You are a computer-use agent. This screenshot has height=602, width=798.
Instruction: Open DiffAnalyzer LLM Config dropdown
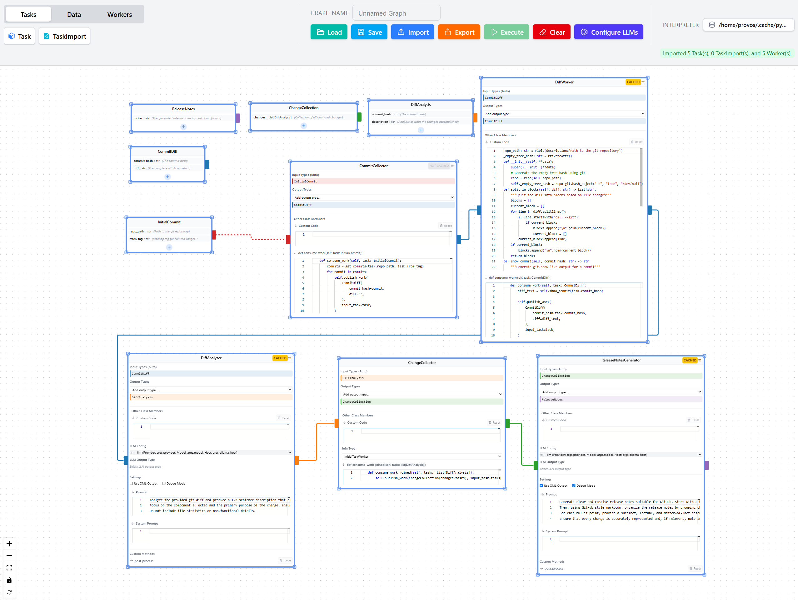coord(212,453)
